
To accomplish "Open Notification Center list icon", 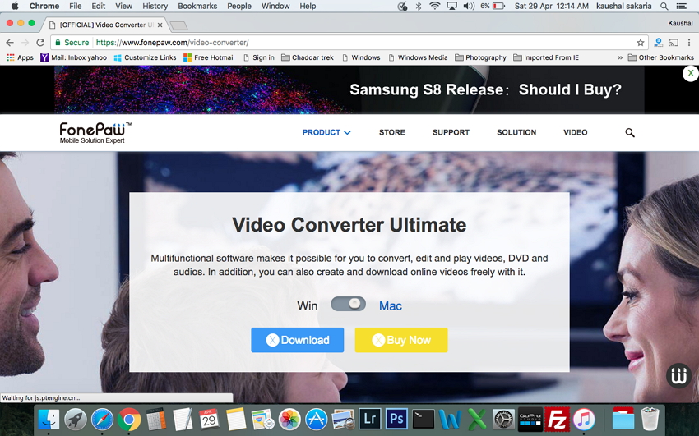I will click(x=682, y=7).
